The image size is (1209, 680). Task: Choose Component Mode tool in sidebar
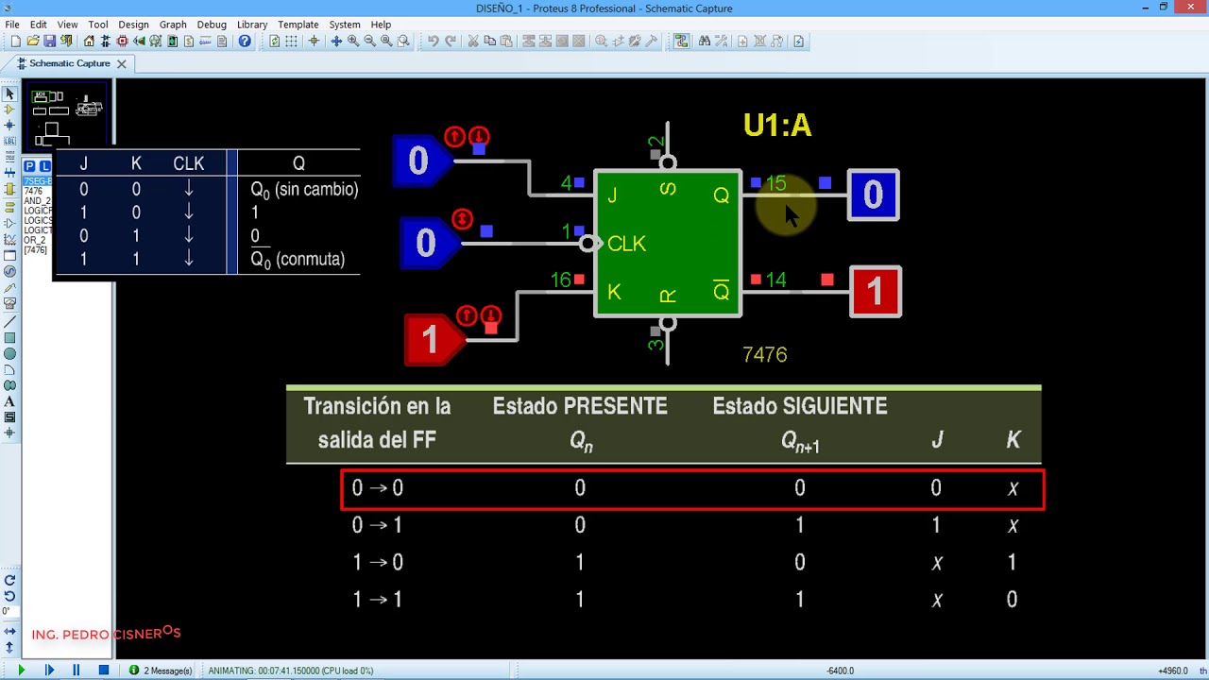pos(9,110)
